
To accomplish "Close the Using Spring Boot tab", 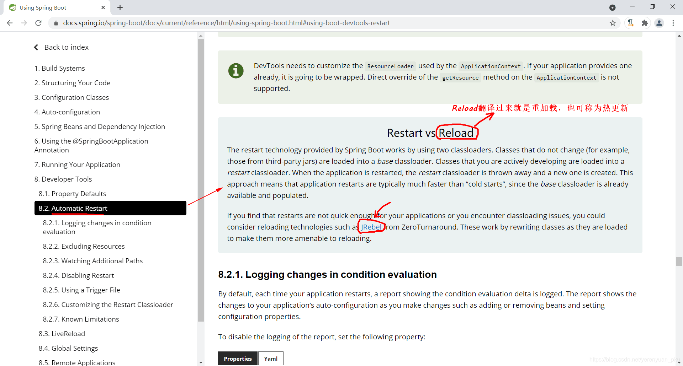I will pos(103,7).
